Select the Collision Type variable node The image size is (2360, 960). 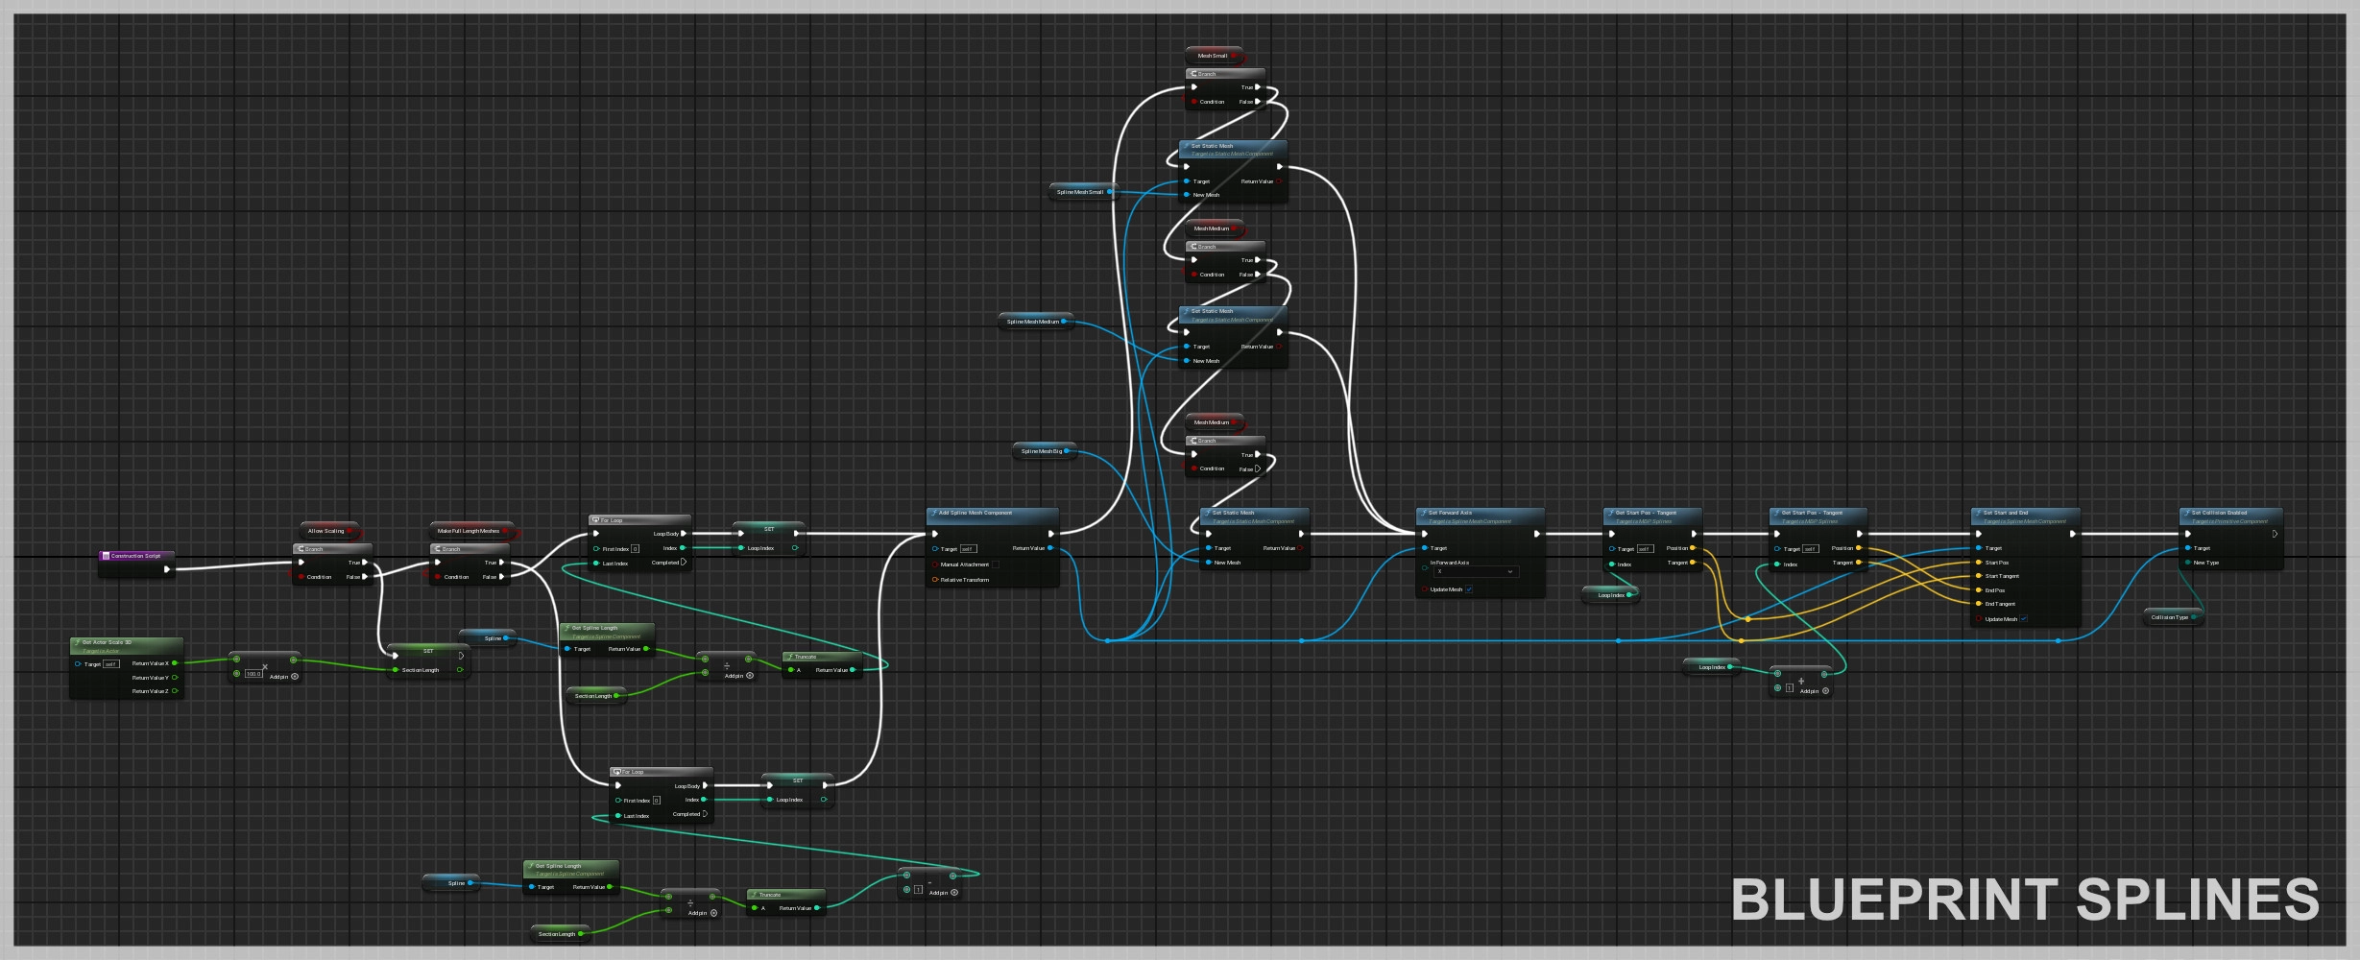[2170, 617]
